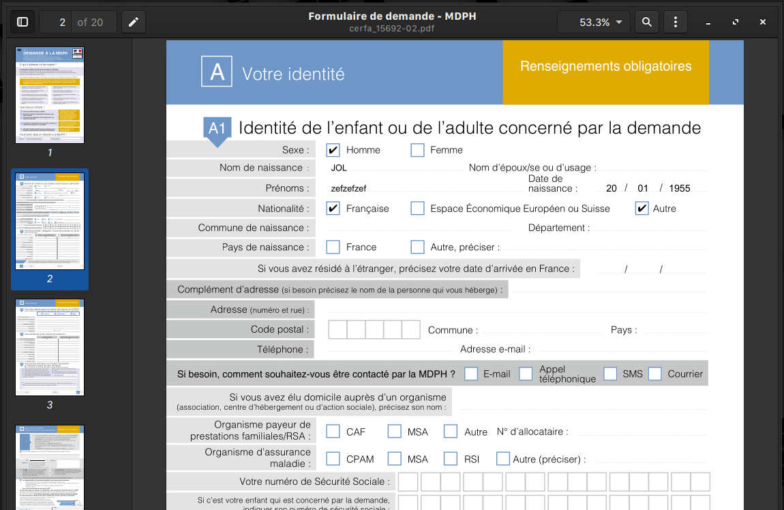This screenshot has width=784, height=510.
Task: Open the three-dot options menu
Action: pos(675,22)
